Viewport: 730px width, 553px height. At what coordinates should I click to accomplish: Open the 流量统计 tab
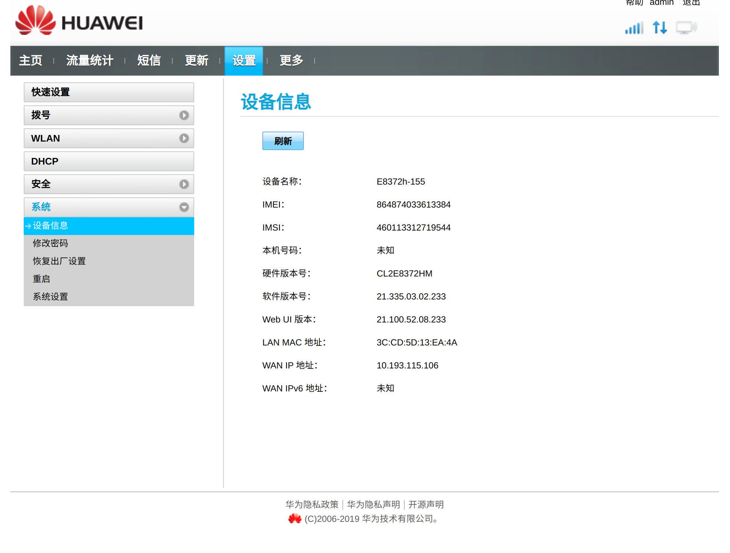coord(90,60)
